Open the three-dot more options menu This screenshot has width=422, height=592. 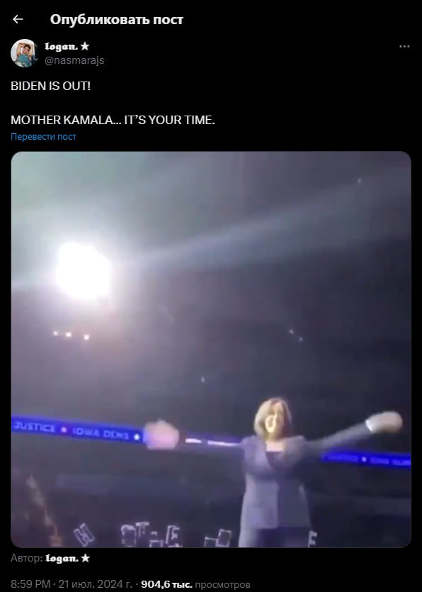[x=404, y=47]
